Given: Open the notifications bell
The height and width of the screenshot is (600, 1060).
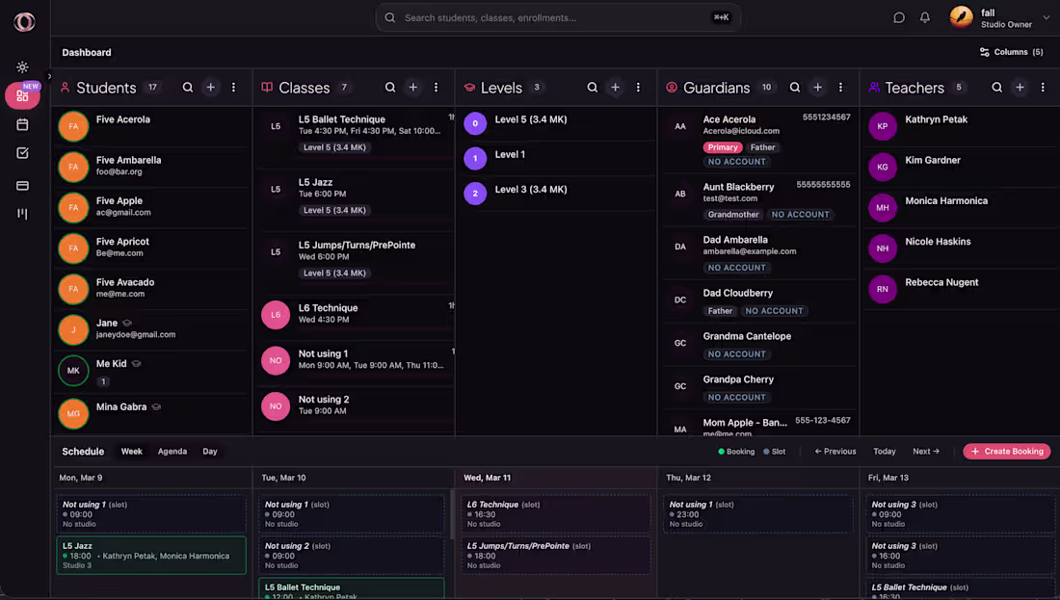Looking at the screenshot, I should click(925, 17).
